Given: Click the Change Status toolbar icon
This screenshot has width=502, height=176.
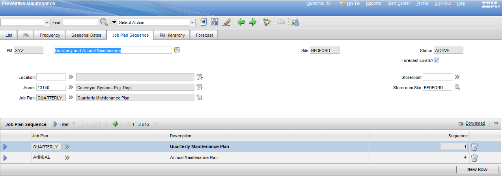Looking at the screenshot, I should point(267,22).
